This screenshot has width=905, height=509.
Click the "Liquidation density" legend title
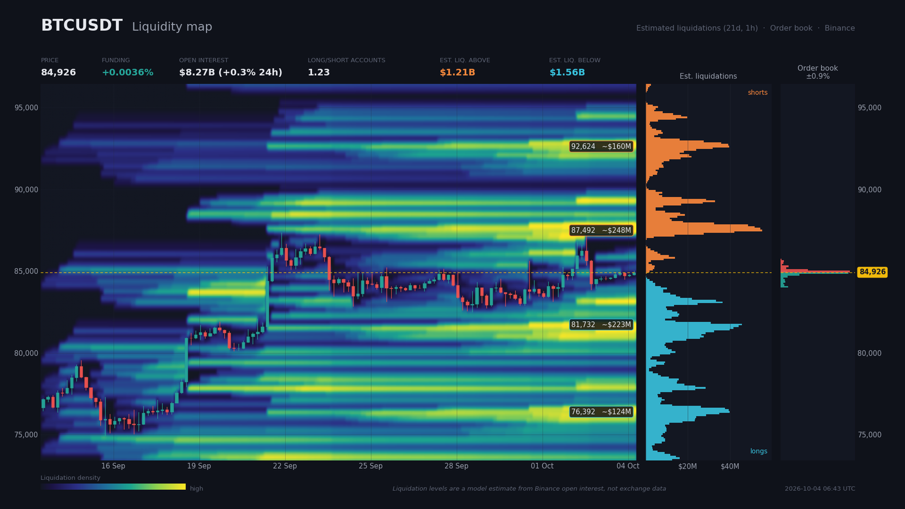[71, 478]
